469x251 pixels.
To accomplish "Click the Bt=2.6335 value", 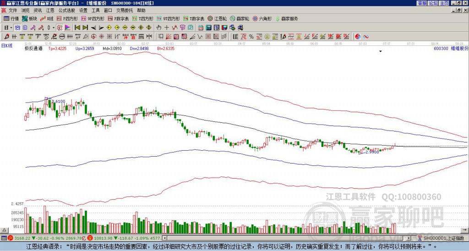I will pyautogui.click(x=166, y=48).
